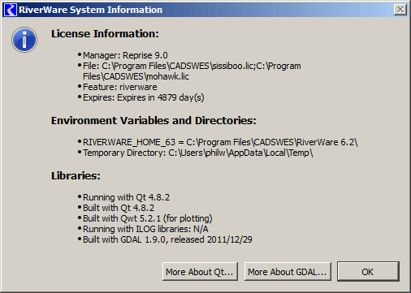Click the mohawk.lic license file path line
Image resolution: width=411 pixels, height=293 pixels.
[136, 76]
